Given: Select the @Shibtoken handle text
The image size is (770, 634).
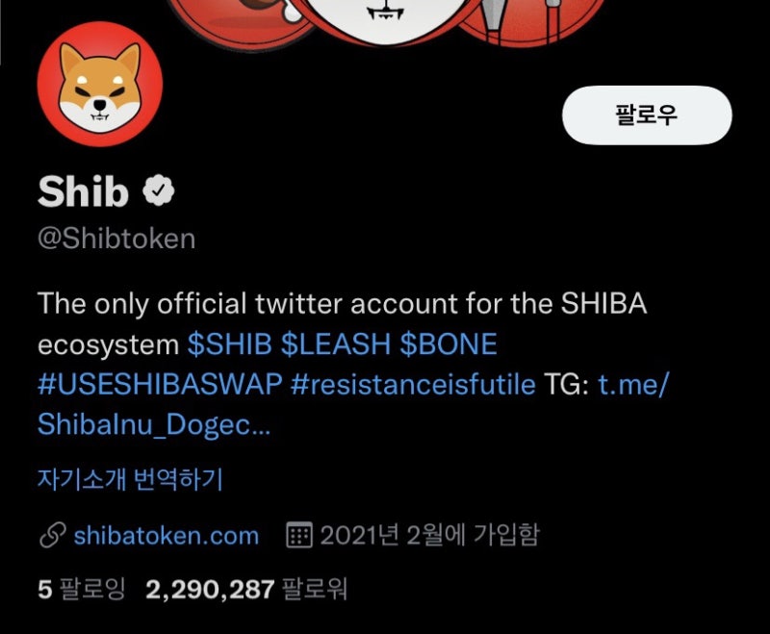Looking at the screenshot, I should (116, 239).
